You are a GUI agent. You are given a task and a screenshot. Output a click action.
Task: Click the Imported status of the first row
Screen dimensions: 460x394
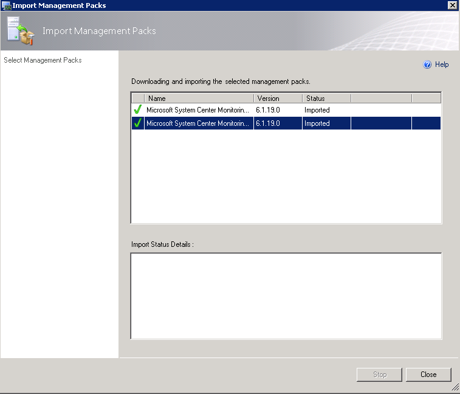(x=317, y=110)
